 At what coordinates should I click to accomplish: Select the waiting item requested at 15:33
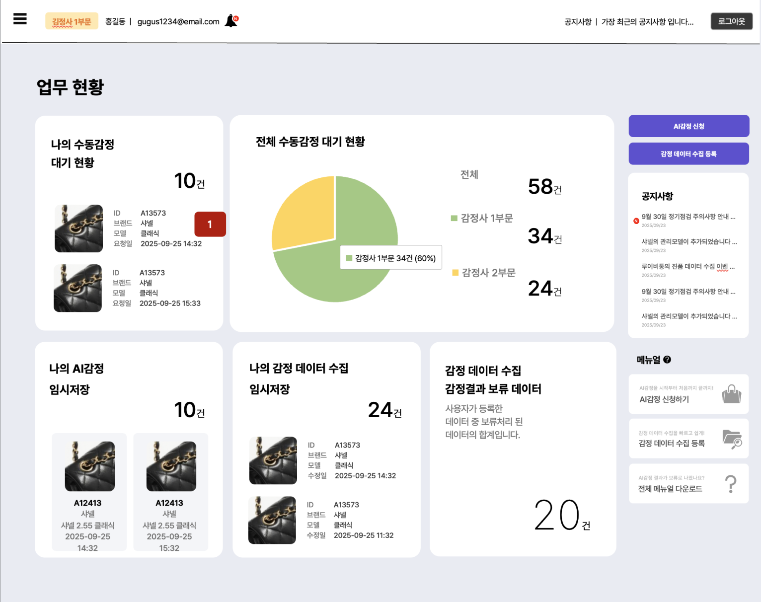point(128,288)
